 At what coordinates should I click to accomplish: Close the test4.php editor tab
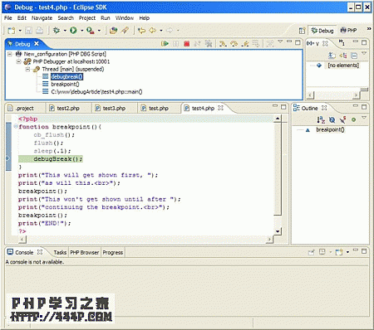click(x=220, y=108)
